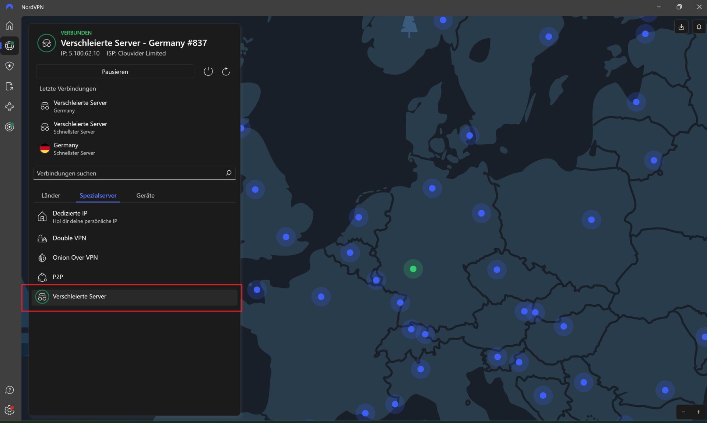The image size is (707, 423).
Task: Select Onion Over VPN server type
Action: click(134, 257)
